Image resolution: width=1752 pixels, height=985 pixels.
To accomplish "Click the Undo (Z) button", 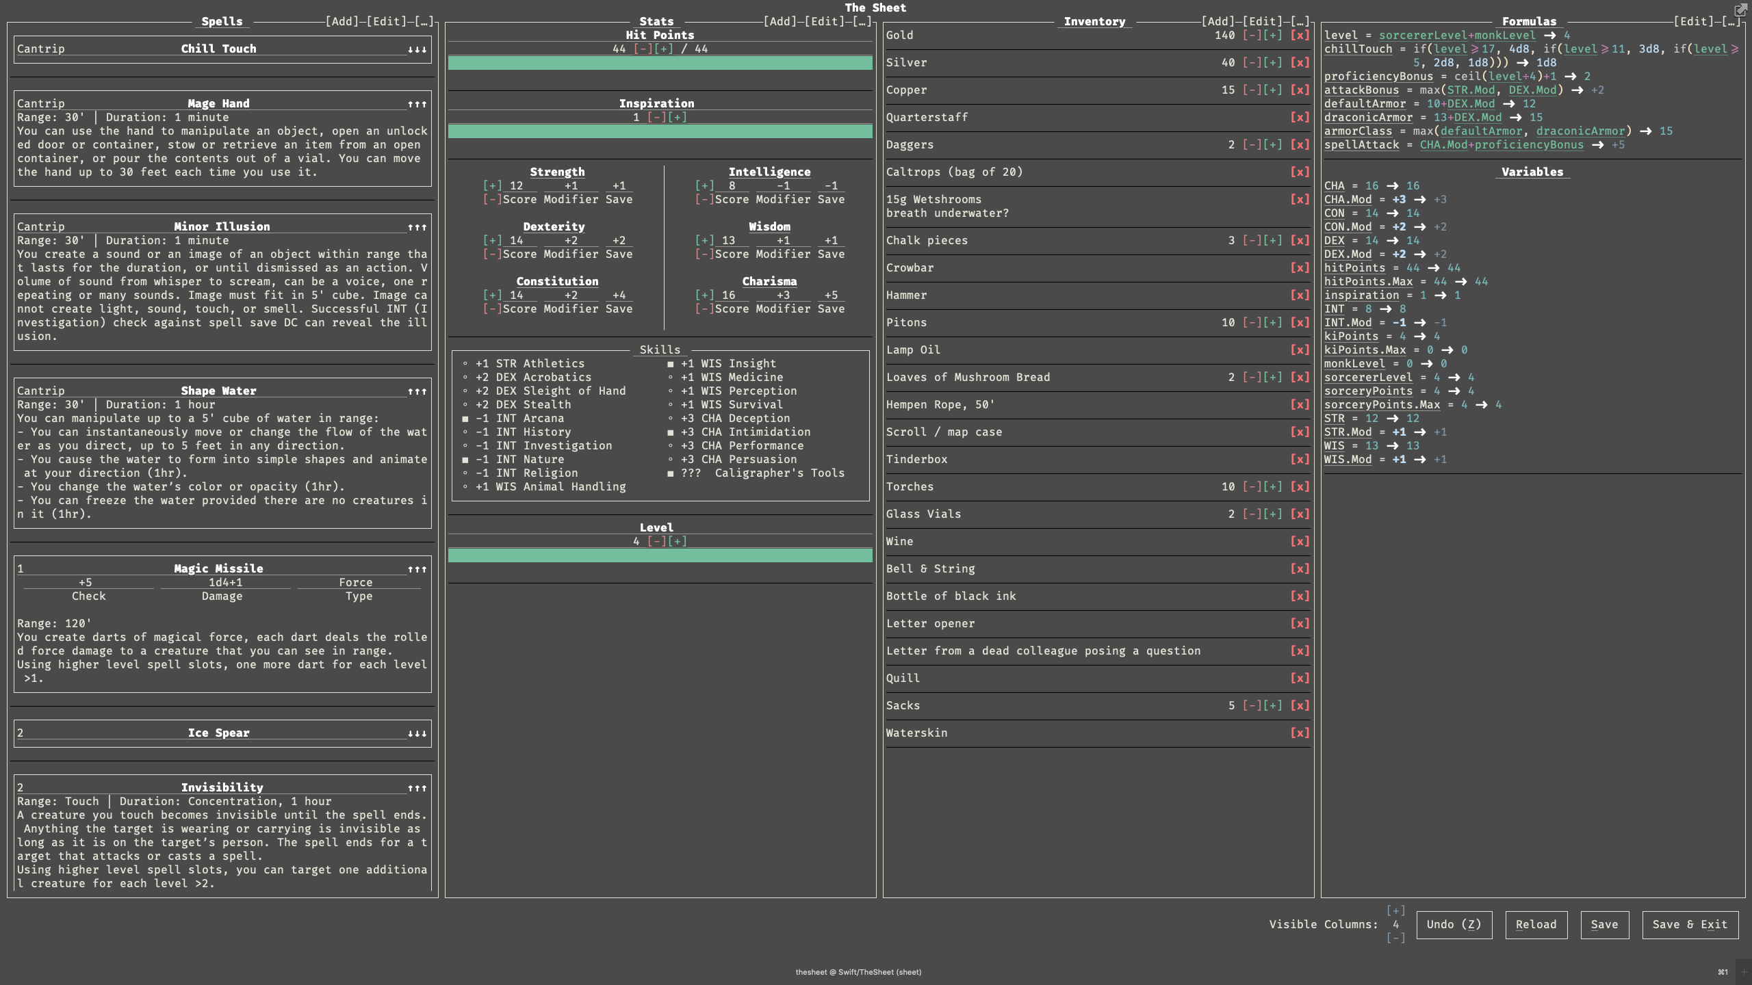I will point(1454,924).
